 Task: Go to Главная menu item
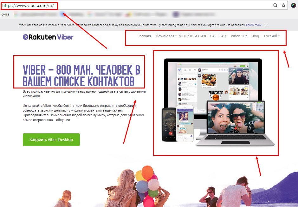[144, 36]
